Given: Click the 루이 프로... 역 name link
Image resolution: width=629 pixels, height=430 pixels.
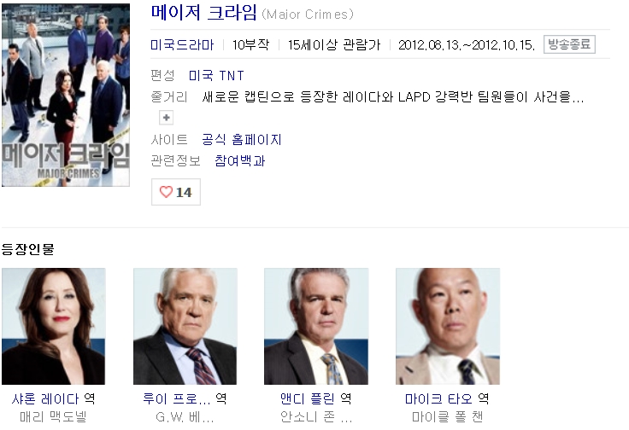Looking at the screenshot, I should click(x=185, y=398).
